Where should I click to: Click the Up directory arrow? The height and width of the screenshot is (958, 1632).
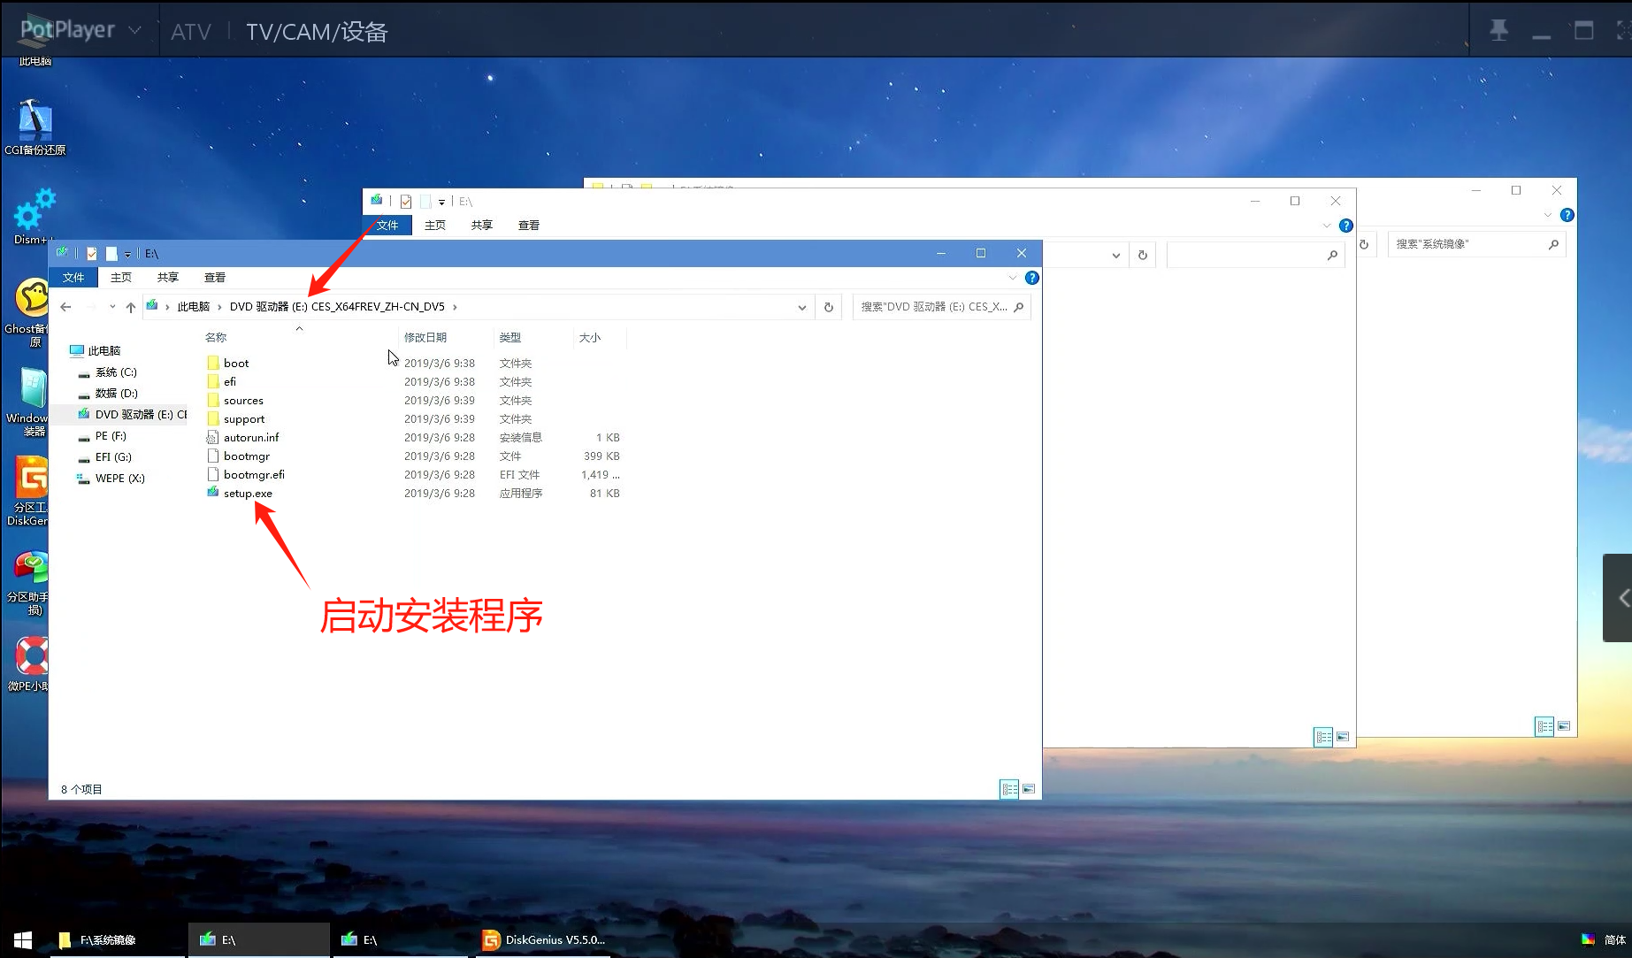pyautogui.click(x=131, y=307)
